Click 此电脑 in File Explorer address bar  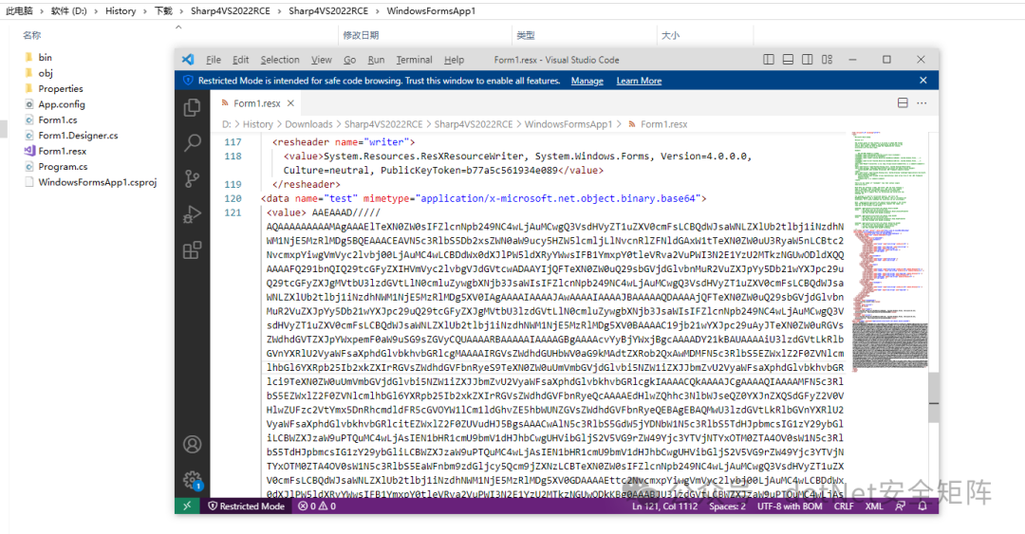(19, 11)
